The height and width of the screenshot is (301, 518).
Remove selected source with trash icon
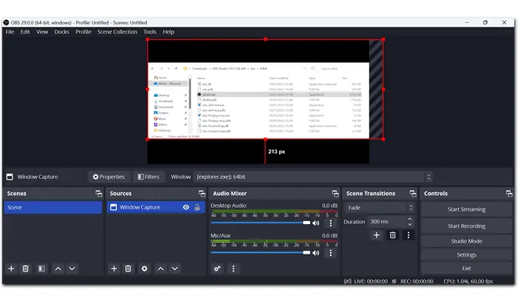click(128, 268)
